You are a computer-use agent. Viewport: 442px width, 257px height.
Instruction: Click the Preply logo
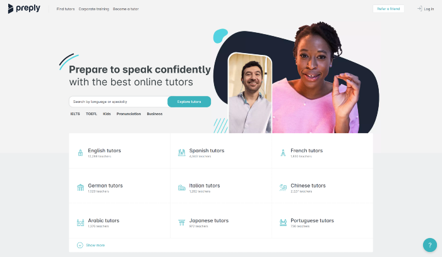point(24,9)
